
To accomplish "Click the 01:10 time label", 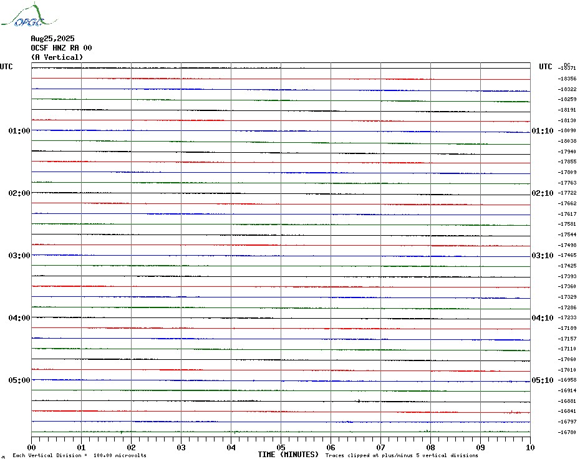I will [543, 130].
